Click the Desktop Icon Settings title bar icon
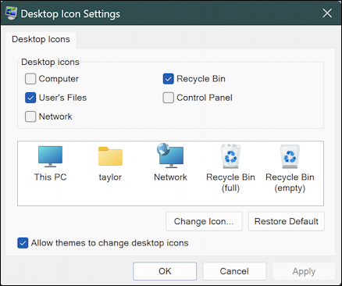 11,13
